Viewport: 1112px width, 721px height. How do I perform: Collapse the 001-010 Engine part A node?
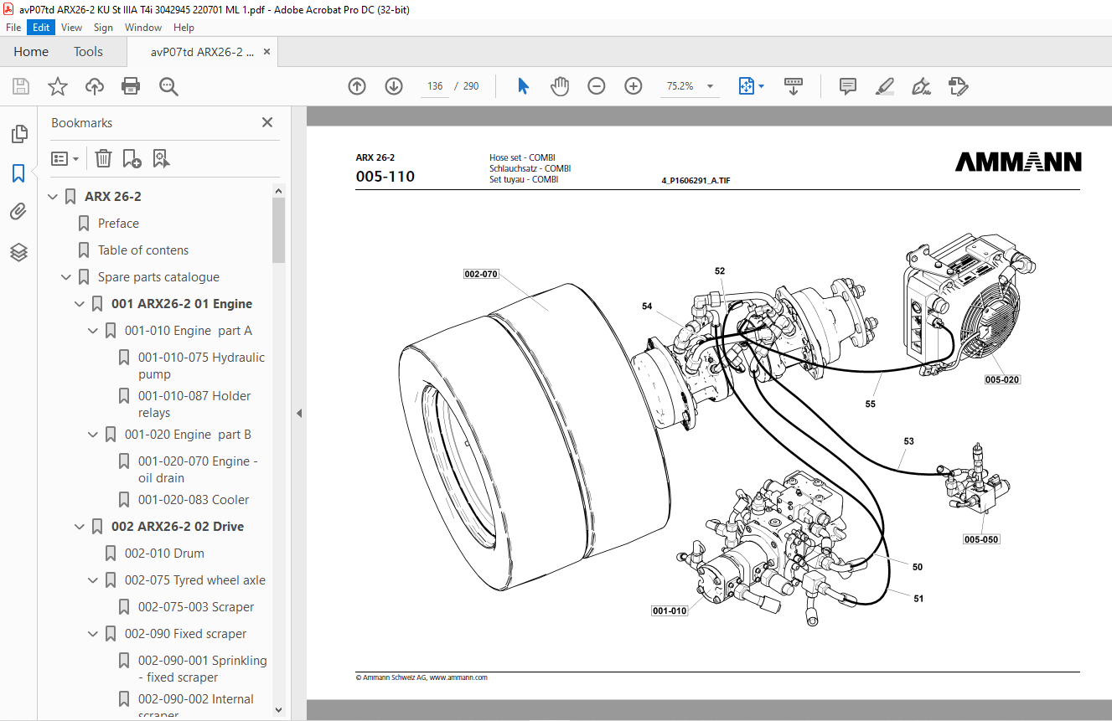[x=94, y=331]
